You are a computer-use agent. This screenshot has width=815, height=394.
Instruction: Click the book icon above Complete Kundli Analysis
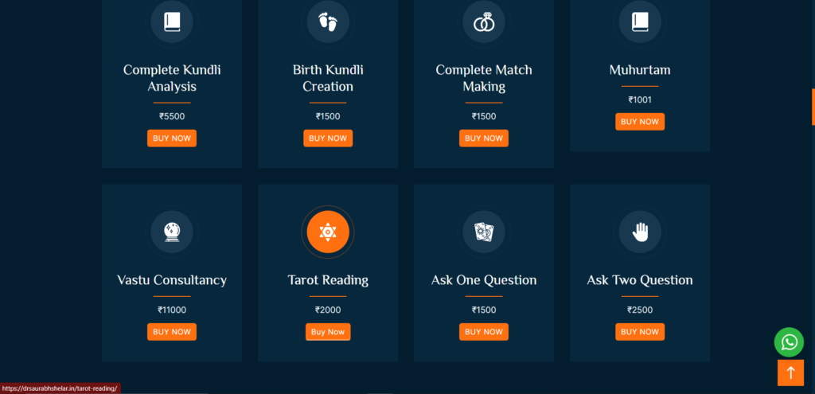pyautogui.click(x=172, y=21)
